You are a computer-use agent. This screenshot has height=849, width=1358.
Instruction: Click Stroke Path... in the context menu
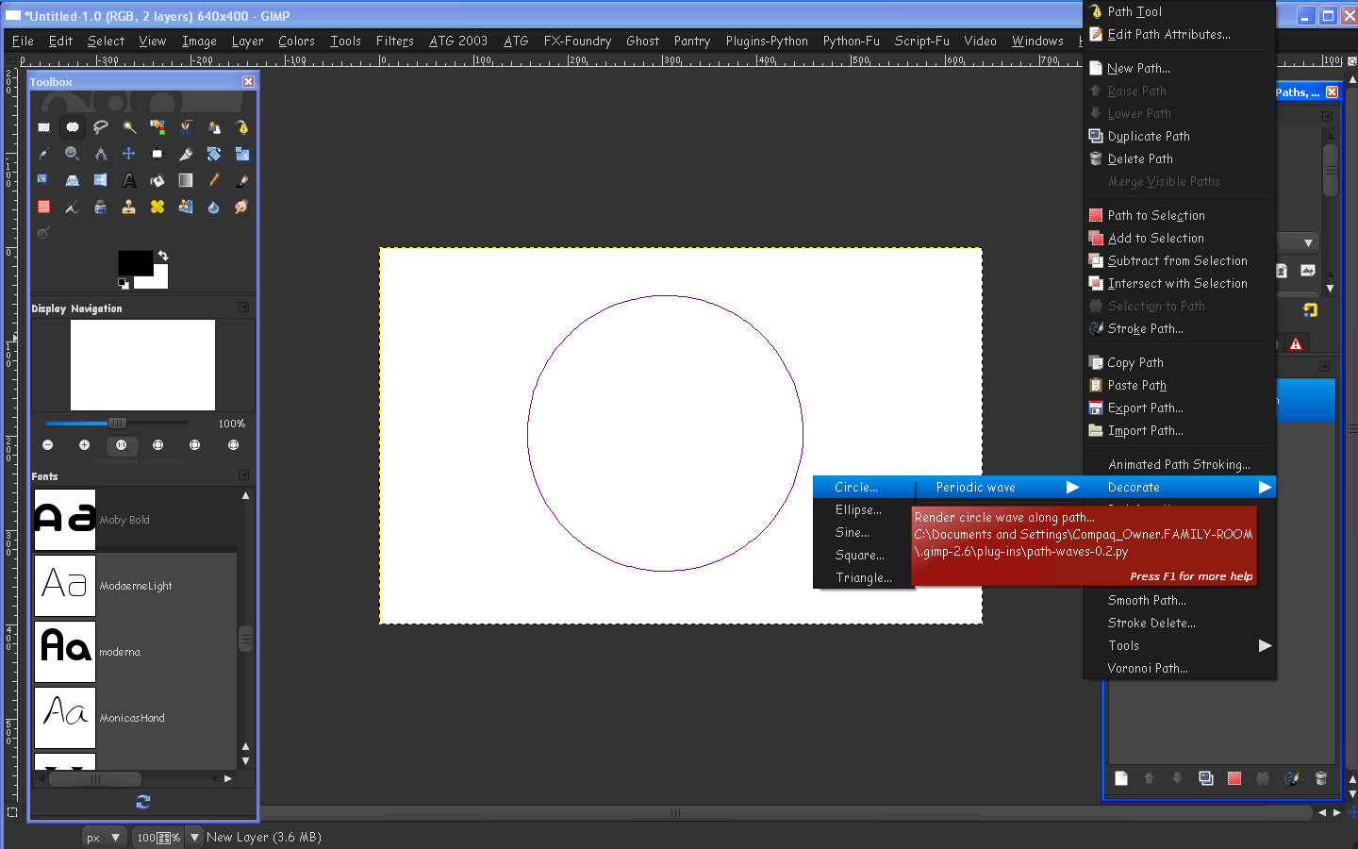(1145, 328)
